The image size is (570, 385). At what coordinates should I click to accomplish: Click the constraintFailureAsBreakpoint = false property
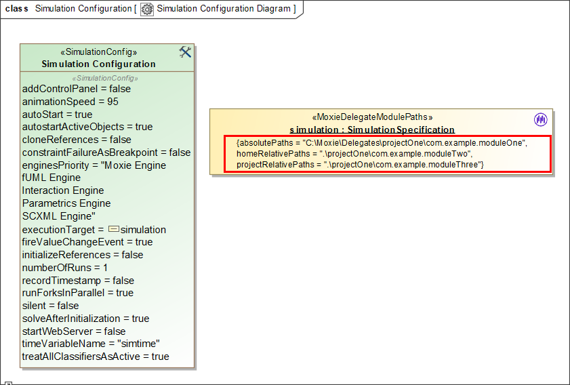pyautogui.click(x=106, y=153)
